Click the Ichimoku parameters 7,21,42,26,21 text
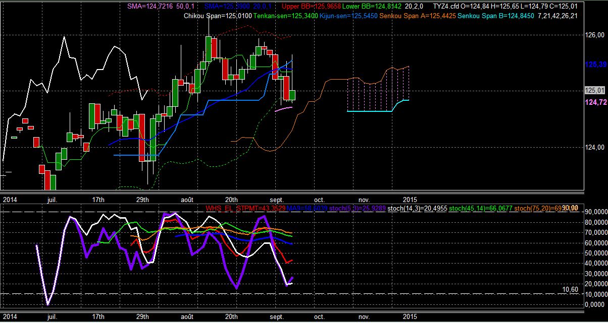This screenshot has height=323, width=608. 558,16
